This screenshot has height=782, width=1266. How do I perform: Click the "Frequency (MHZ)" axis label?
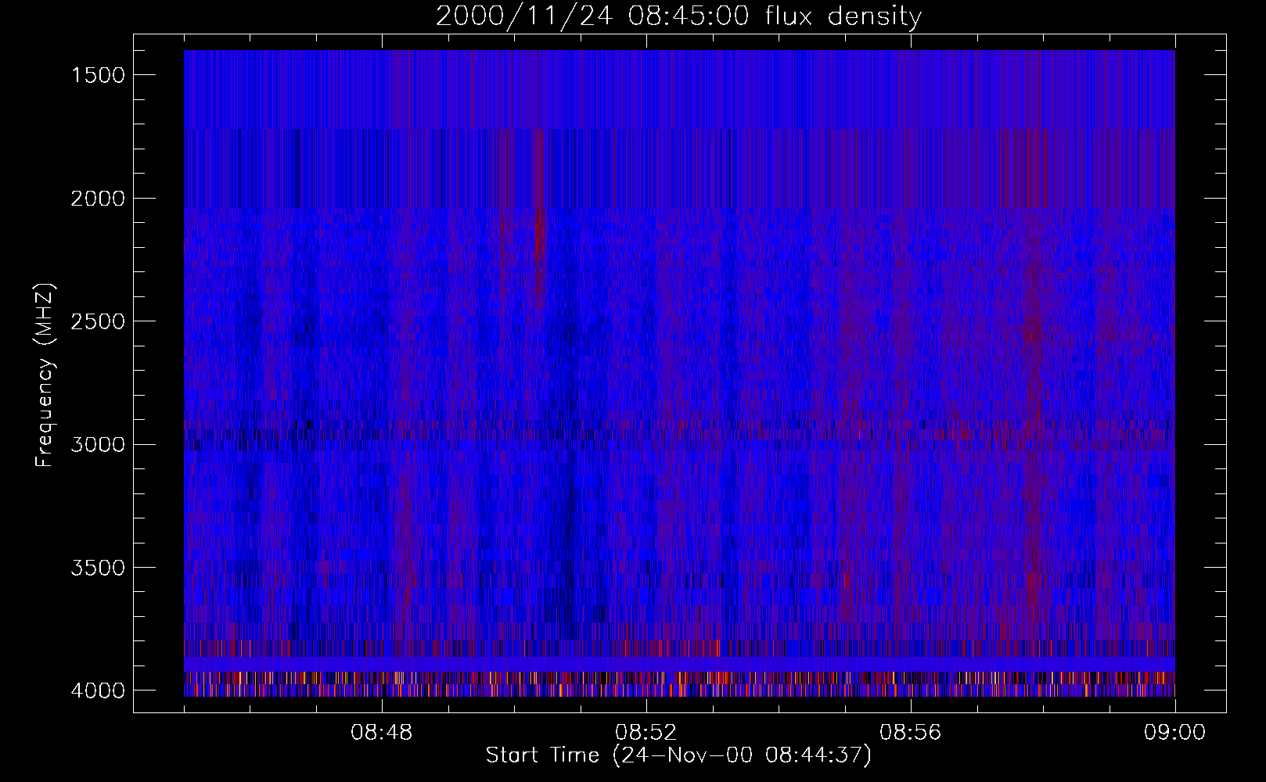45,375
